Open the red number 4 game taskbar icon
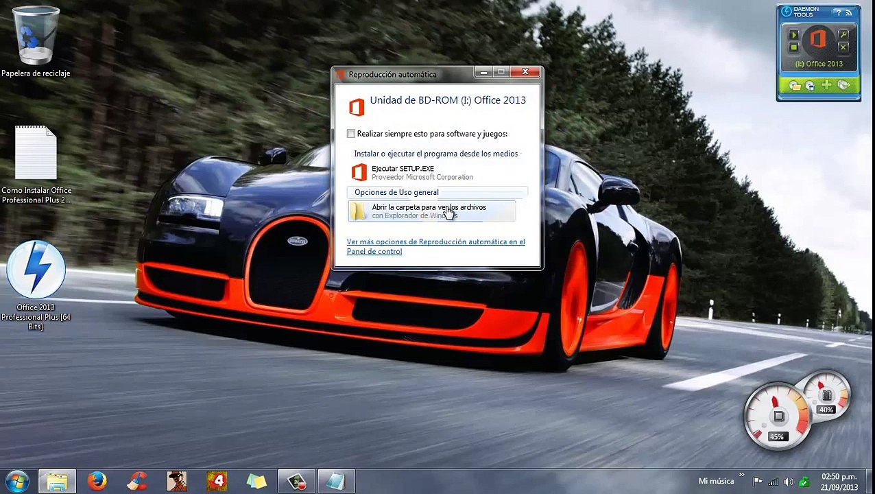This screenshot has width=875, height=494. [217, 481]
